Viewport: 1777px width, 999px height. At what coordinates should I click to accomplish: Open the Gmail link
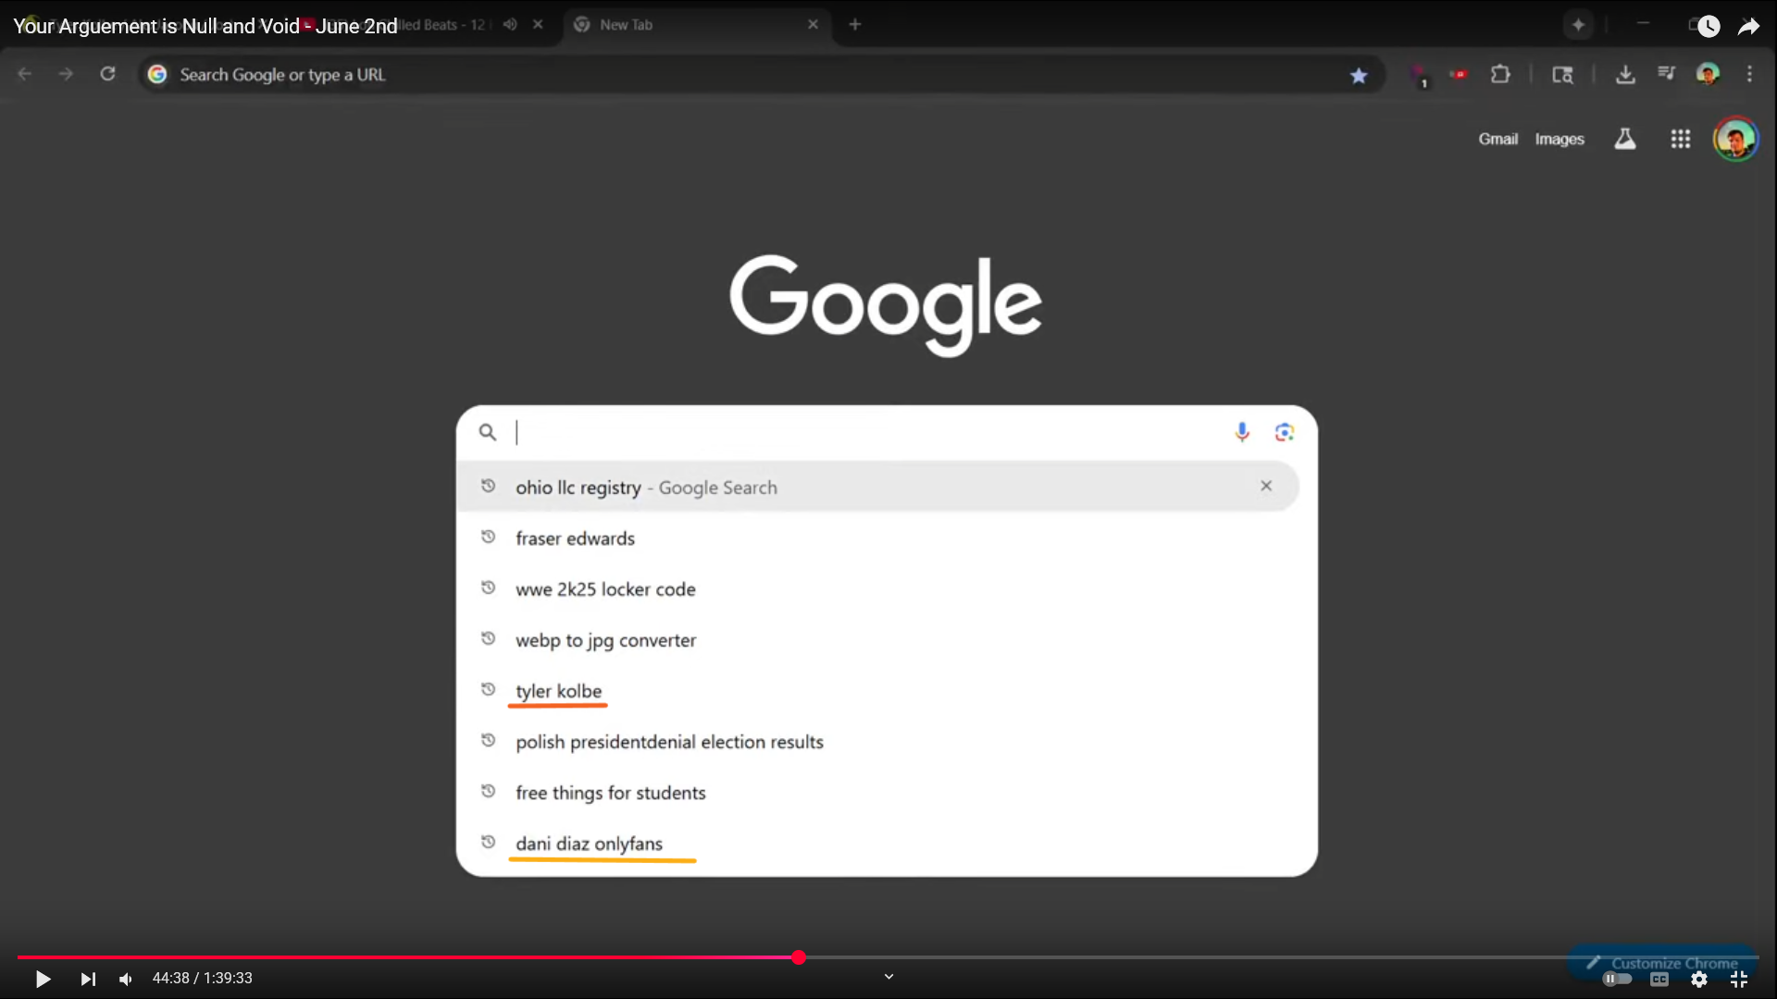coord(1497,139)
